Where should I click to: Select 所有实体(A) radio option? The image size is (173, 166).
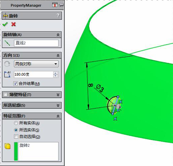click(16, 123)
